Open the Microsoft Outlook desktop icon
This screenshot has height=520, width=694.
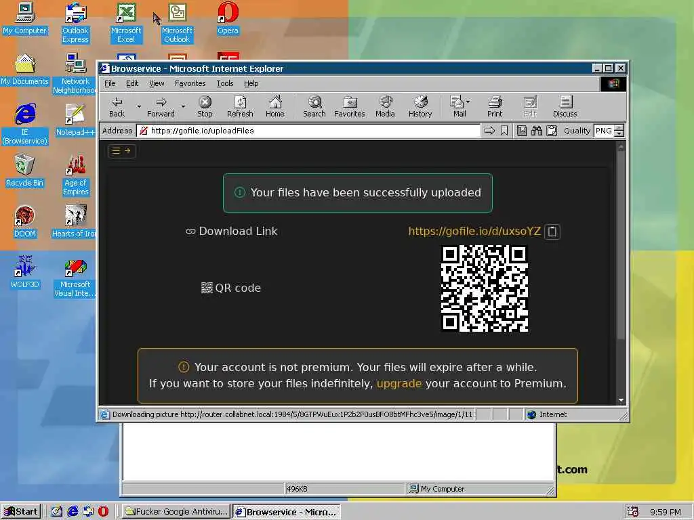[x=177, y=22]
